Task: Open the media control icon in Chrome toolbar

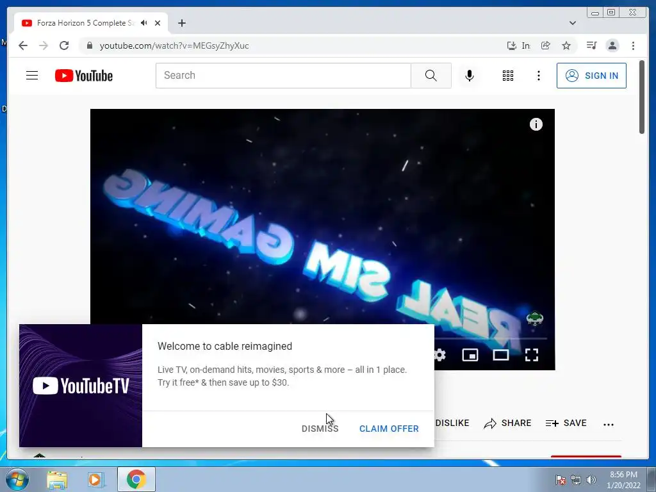Action: pos(591,45)
